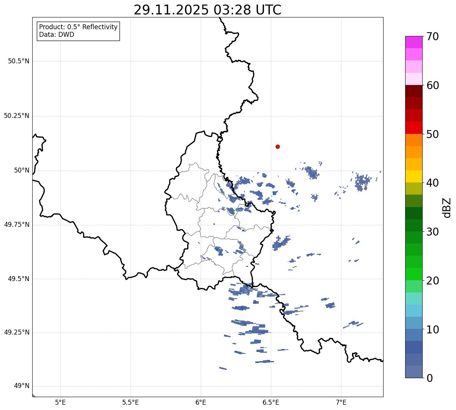Click the 'dBZ' colorbar axis label
Image resolution: width=456 pixels, height=410 pixels.
coord(447,207)
